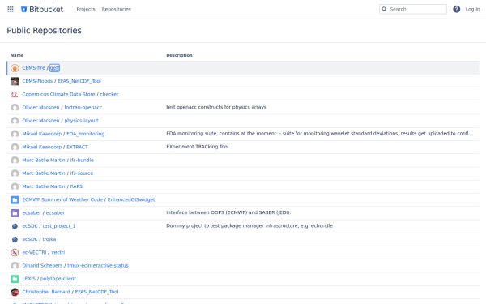Open the application switcher grid icon

tap(11, 9)
